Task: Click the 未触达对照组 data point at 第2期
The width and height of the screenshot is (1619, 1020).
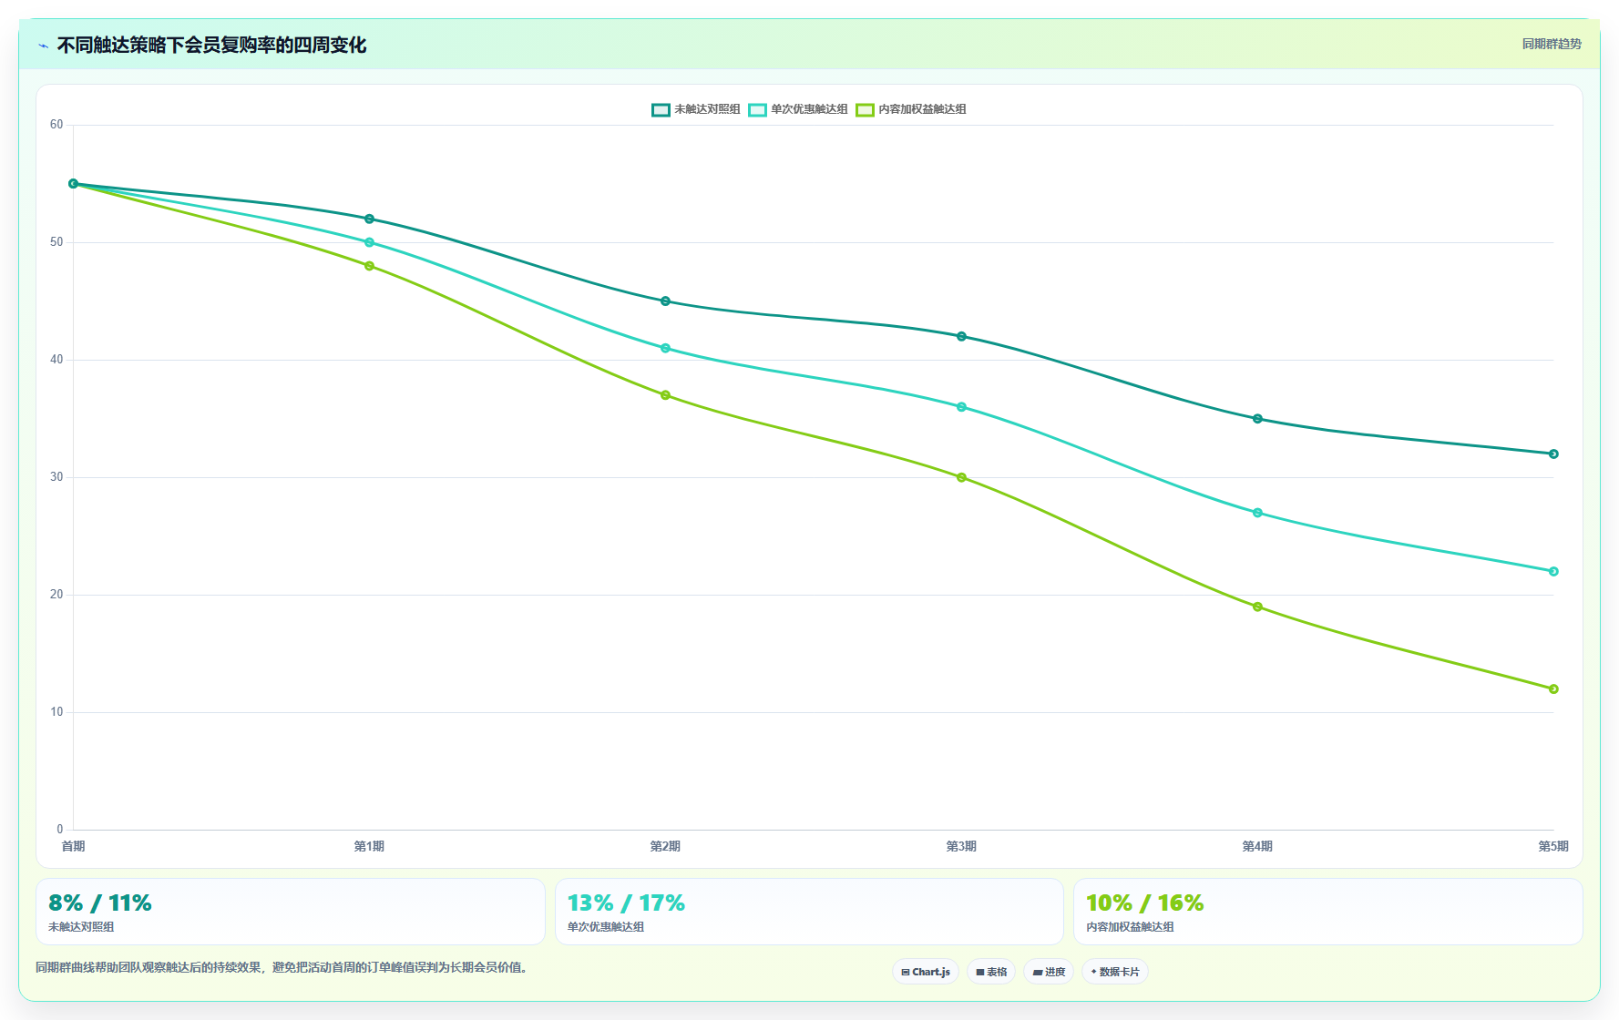Action: coord(665,301)
